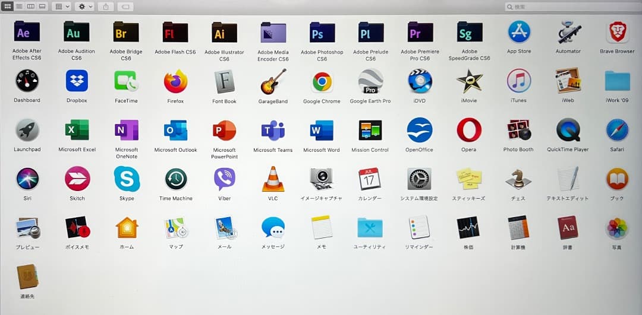
Task: Select the Opera icon
Action: 469,130
